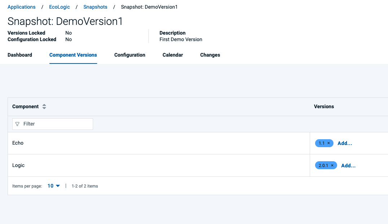
Task: Add a version to Echo component
Action: click(x=345, y=143)
